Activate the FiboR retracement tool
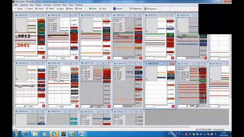 click(x=39, y=9)
